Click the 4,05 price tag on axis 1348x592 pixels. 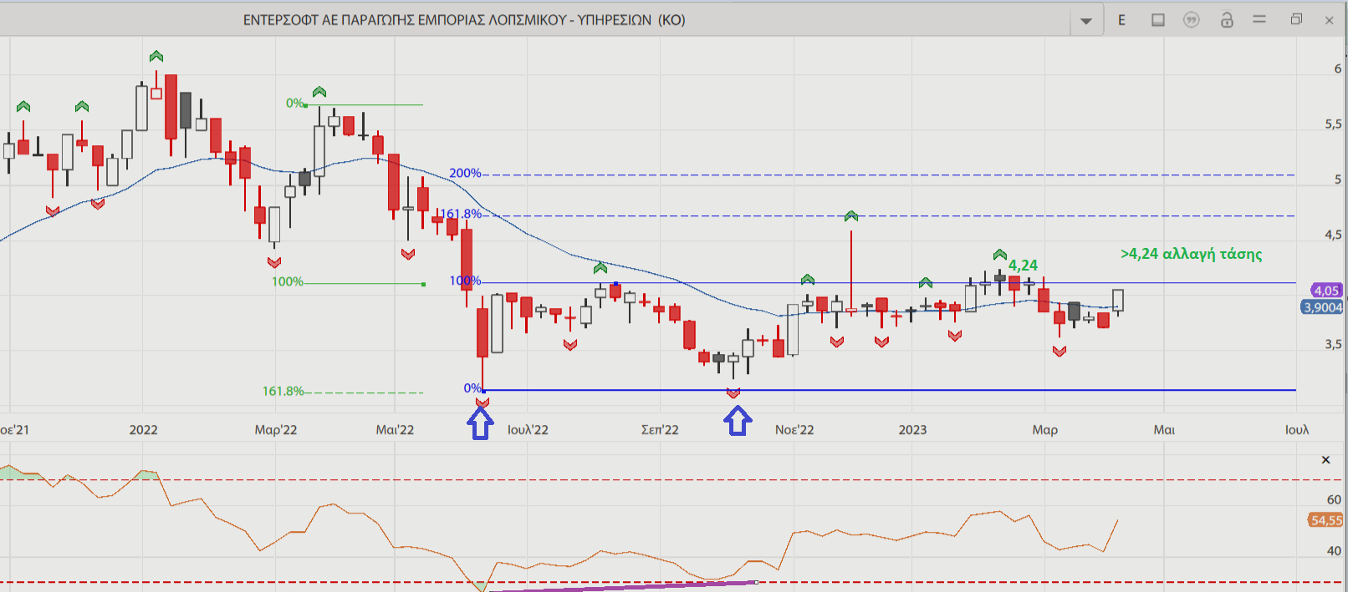pos(1325,291)
